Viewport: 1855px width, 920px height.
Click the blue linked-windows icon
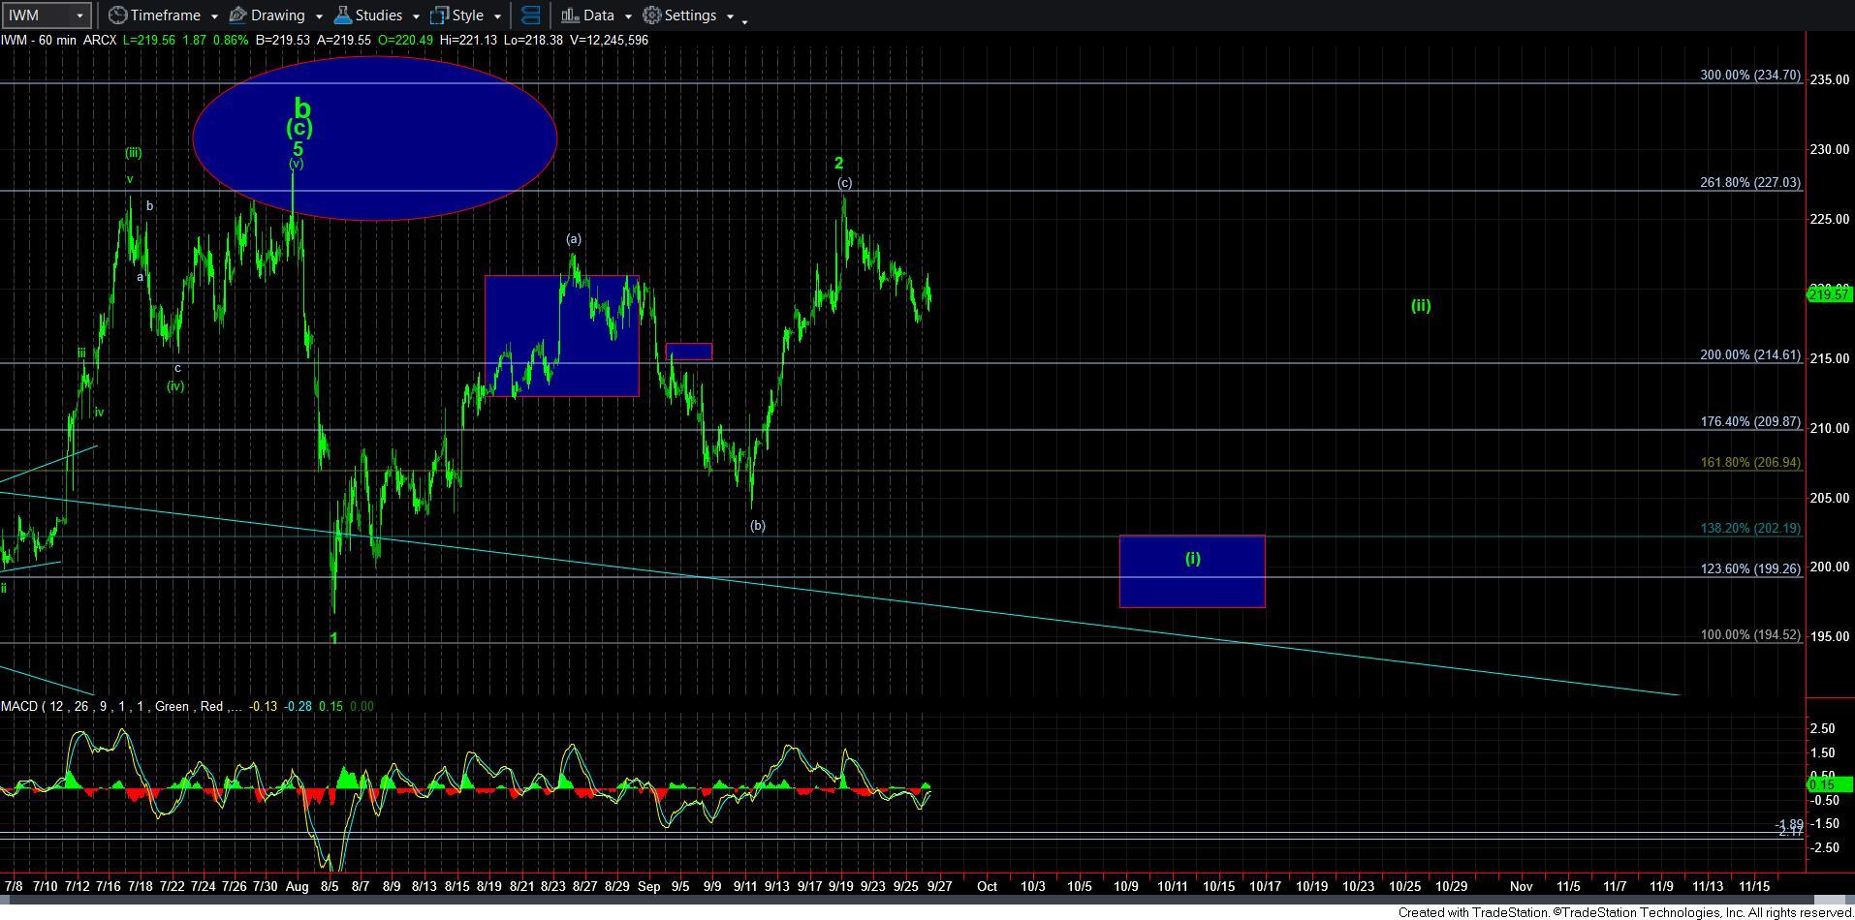[x=530, y=15]
